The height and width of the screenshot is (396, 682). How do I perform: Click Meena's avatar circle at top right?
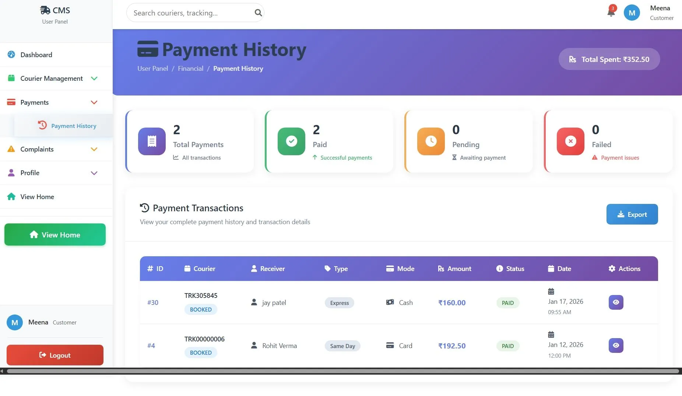click(632, 12)
